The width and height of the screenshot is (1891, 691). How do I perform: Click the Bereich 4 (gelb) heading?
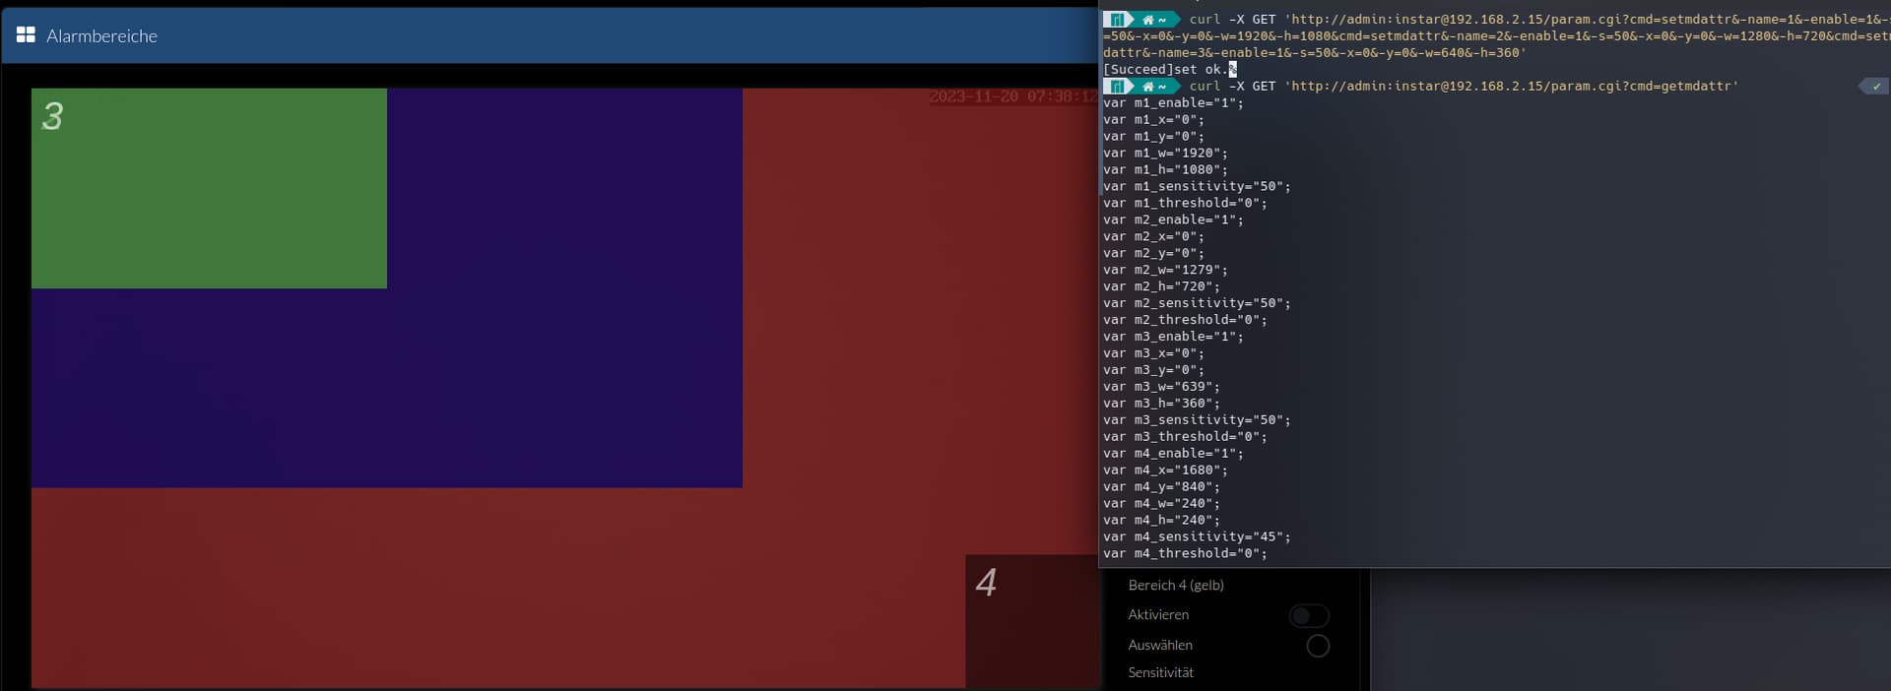1176,585
